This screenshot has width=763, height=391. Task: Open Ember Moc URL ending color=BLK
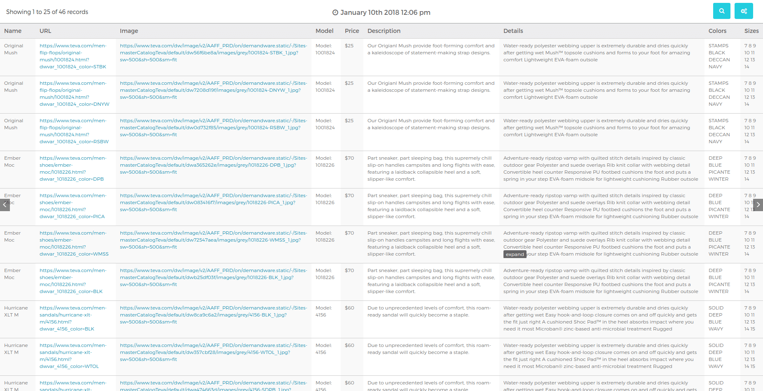(73, 281)
